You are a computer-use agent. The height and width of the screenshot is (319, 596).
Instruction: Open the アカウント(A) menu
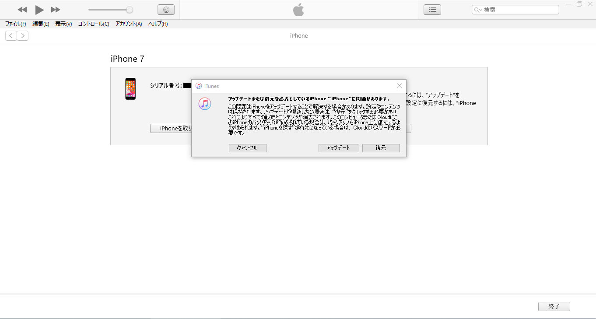tap(129, 24)
